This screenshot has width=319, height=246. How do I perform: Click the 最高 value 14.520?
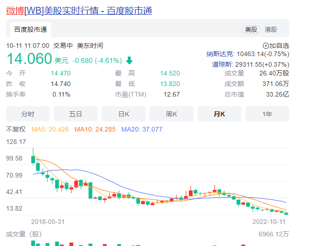pyautogui.click(x=170, y=73)
